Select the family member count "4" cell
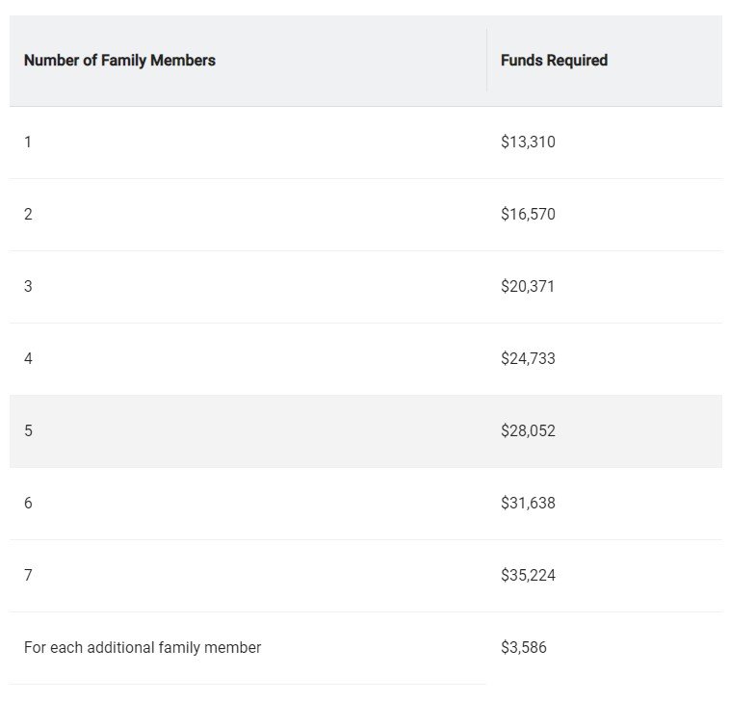The width and height of the screenshot is (730, 701). click(28, 359)
